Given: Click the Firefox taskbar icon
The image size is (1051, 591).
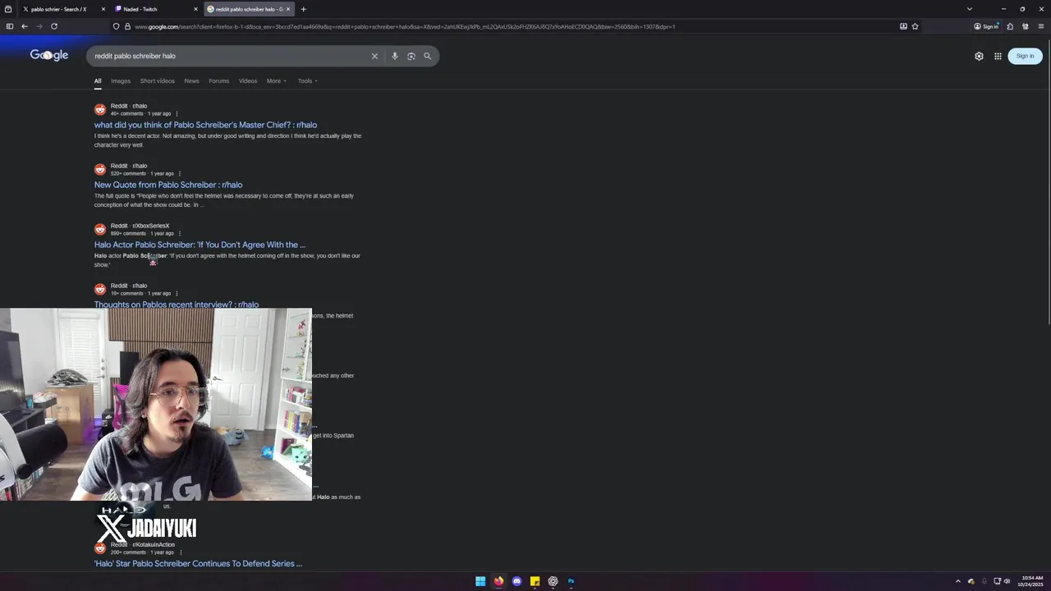Looking at the screenshot, I should pyautogui.click(x=498, y=581).
